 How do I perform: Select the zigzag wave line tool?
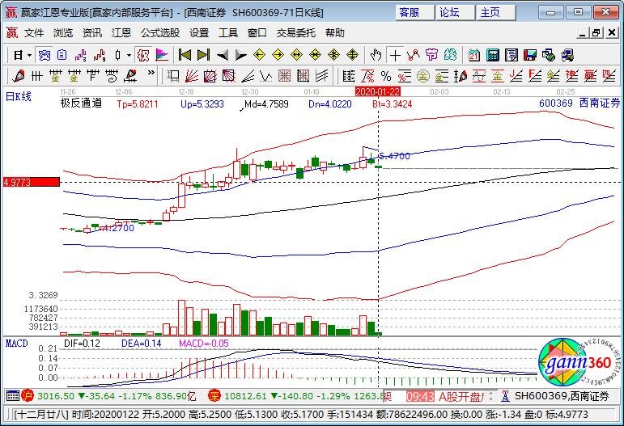tap(265, 75)
